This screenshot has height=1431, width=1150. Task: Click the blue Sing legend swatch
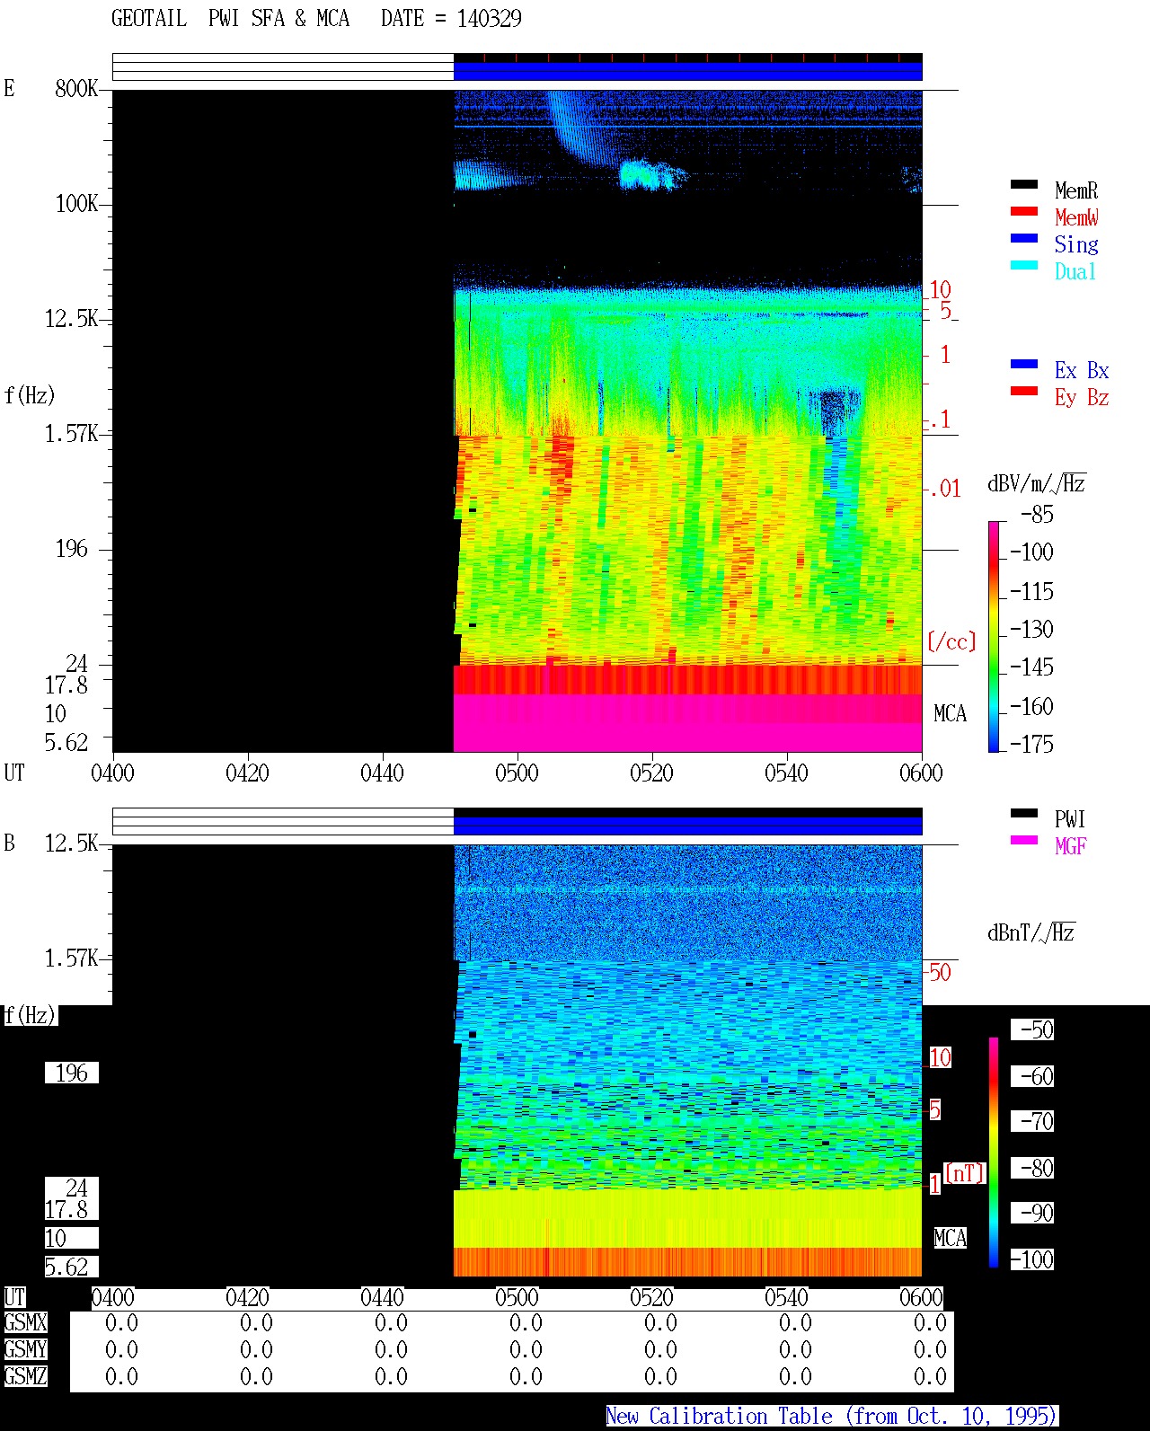tap(1024, 238)
